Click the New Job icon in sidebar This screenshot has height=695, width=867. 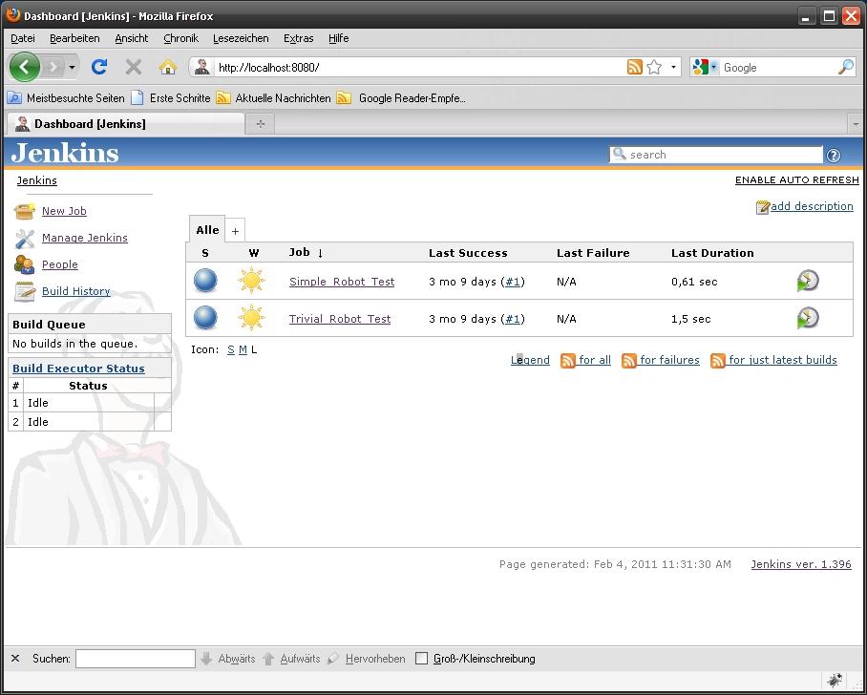(25, 211)
